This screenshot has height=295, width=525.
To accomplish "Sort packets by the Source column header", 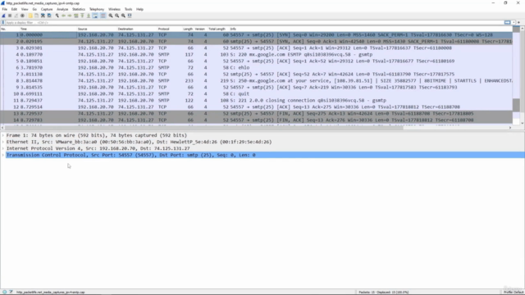I will tap(97, 29).
